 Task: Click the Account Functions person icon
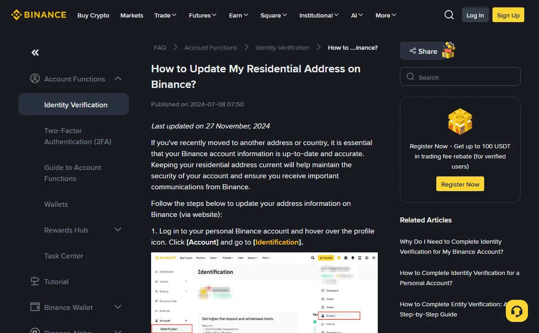[35, 79]
